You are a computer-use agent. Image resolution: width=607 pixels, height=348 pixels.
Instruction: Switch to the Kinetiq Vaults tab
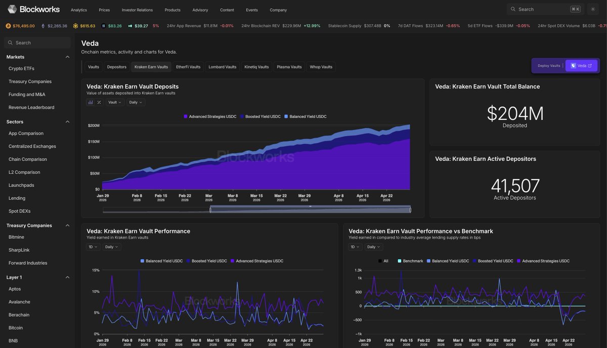tap(256, 67)
